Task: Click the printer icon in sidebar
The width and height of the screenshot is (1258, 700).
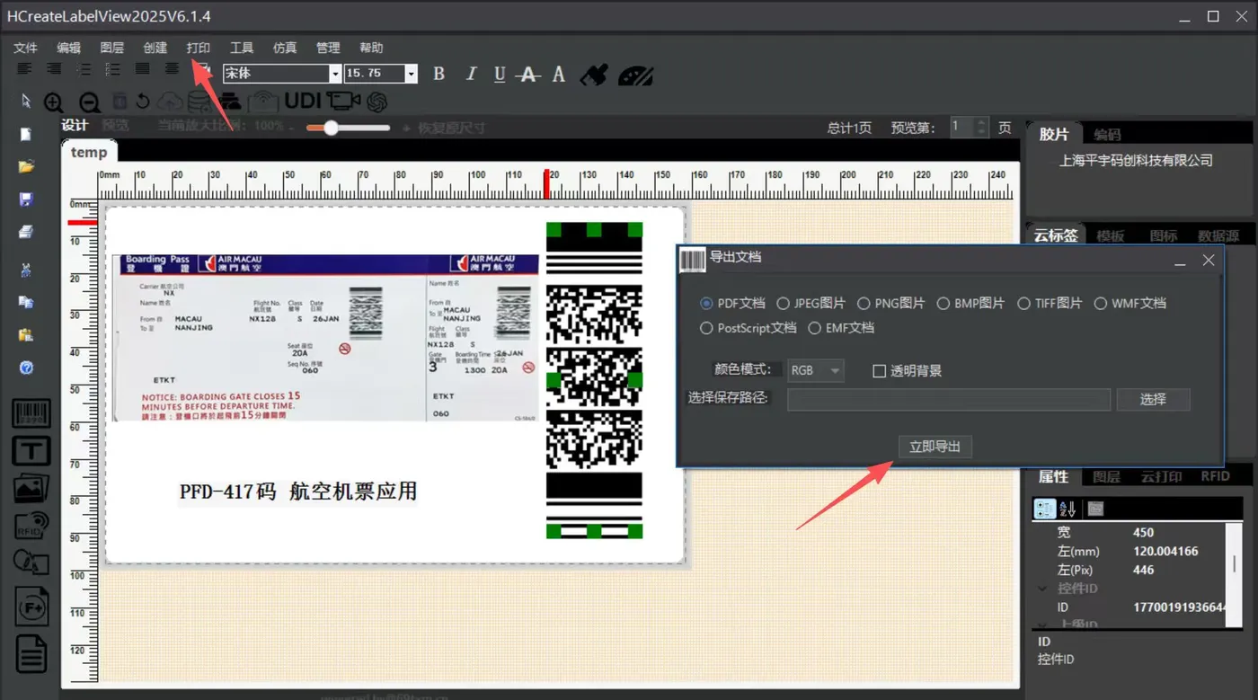Action: pos(26,232)
